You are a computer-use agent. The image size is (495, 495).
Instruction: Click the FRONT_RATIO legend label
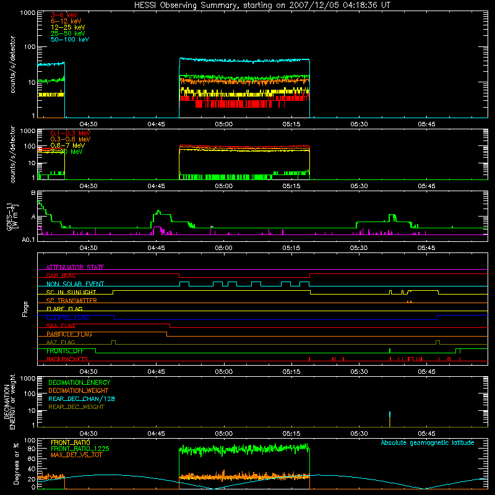coord(70,442)
